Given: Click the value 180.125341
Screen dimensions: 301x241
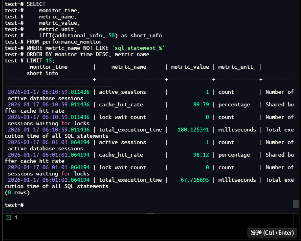Looking at the screenshot, I should [x=193, y=130].
